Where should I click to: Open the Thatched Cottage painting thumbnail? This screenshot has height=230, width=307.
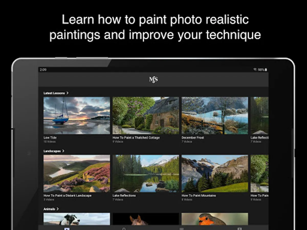click(146, 116)
